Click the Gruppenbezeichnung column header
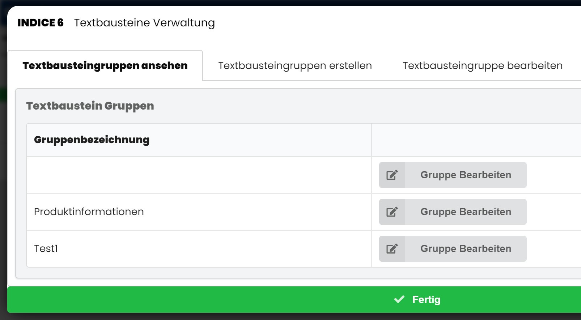581x320 pixels. point(92,140)
